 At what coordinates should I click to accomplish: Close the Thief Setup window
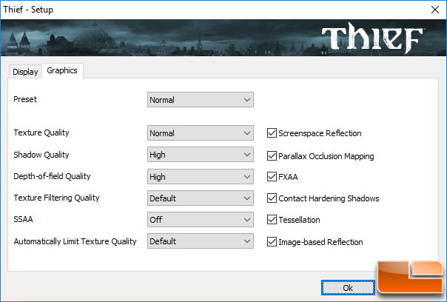coord(435,10)
